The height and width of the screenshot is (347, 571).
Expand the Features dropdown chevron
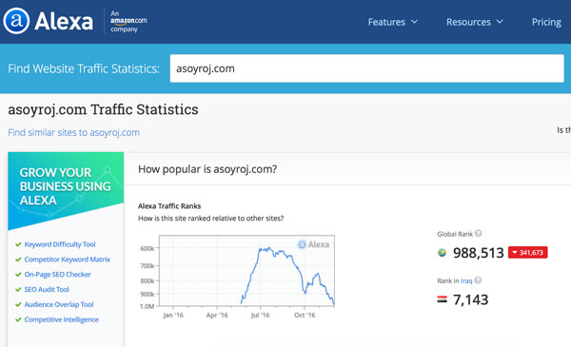click(x=414, y=22)
